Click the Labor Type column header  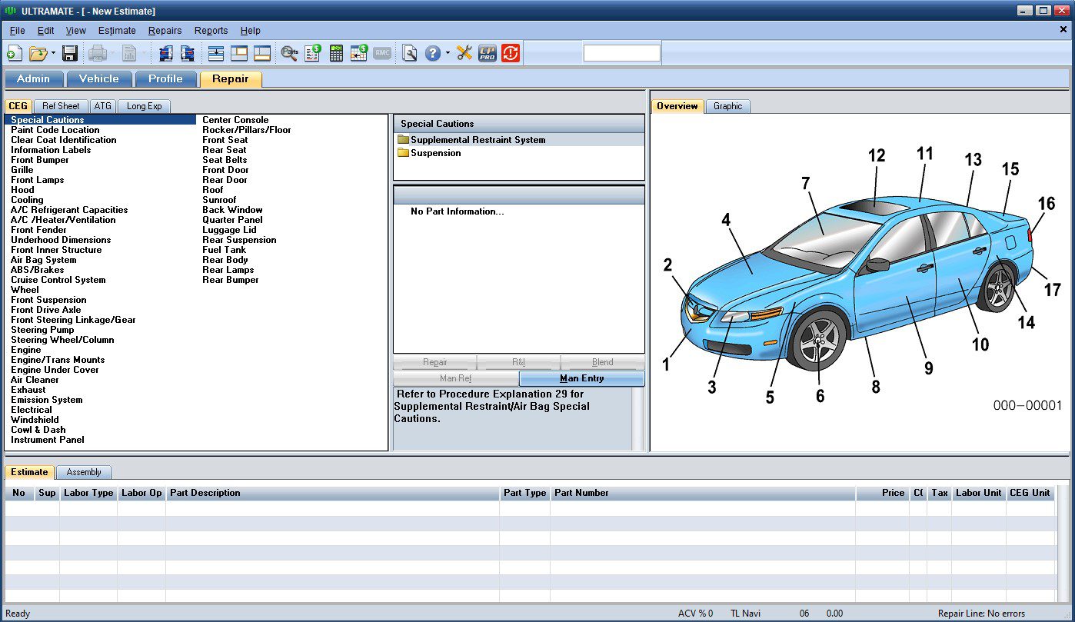point(88,493)
